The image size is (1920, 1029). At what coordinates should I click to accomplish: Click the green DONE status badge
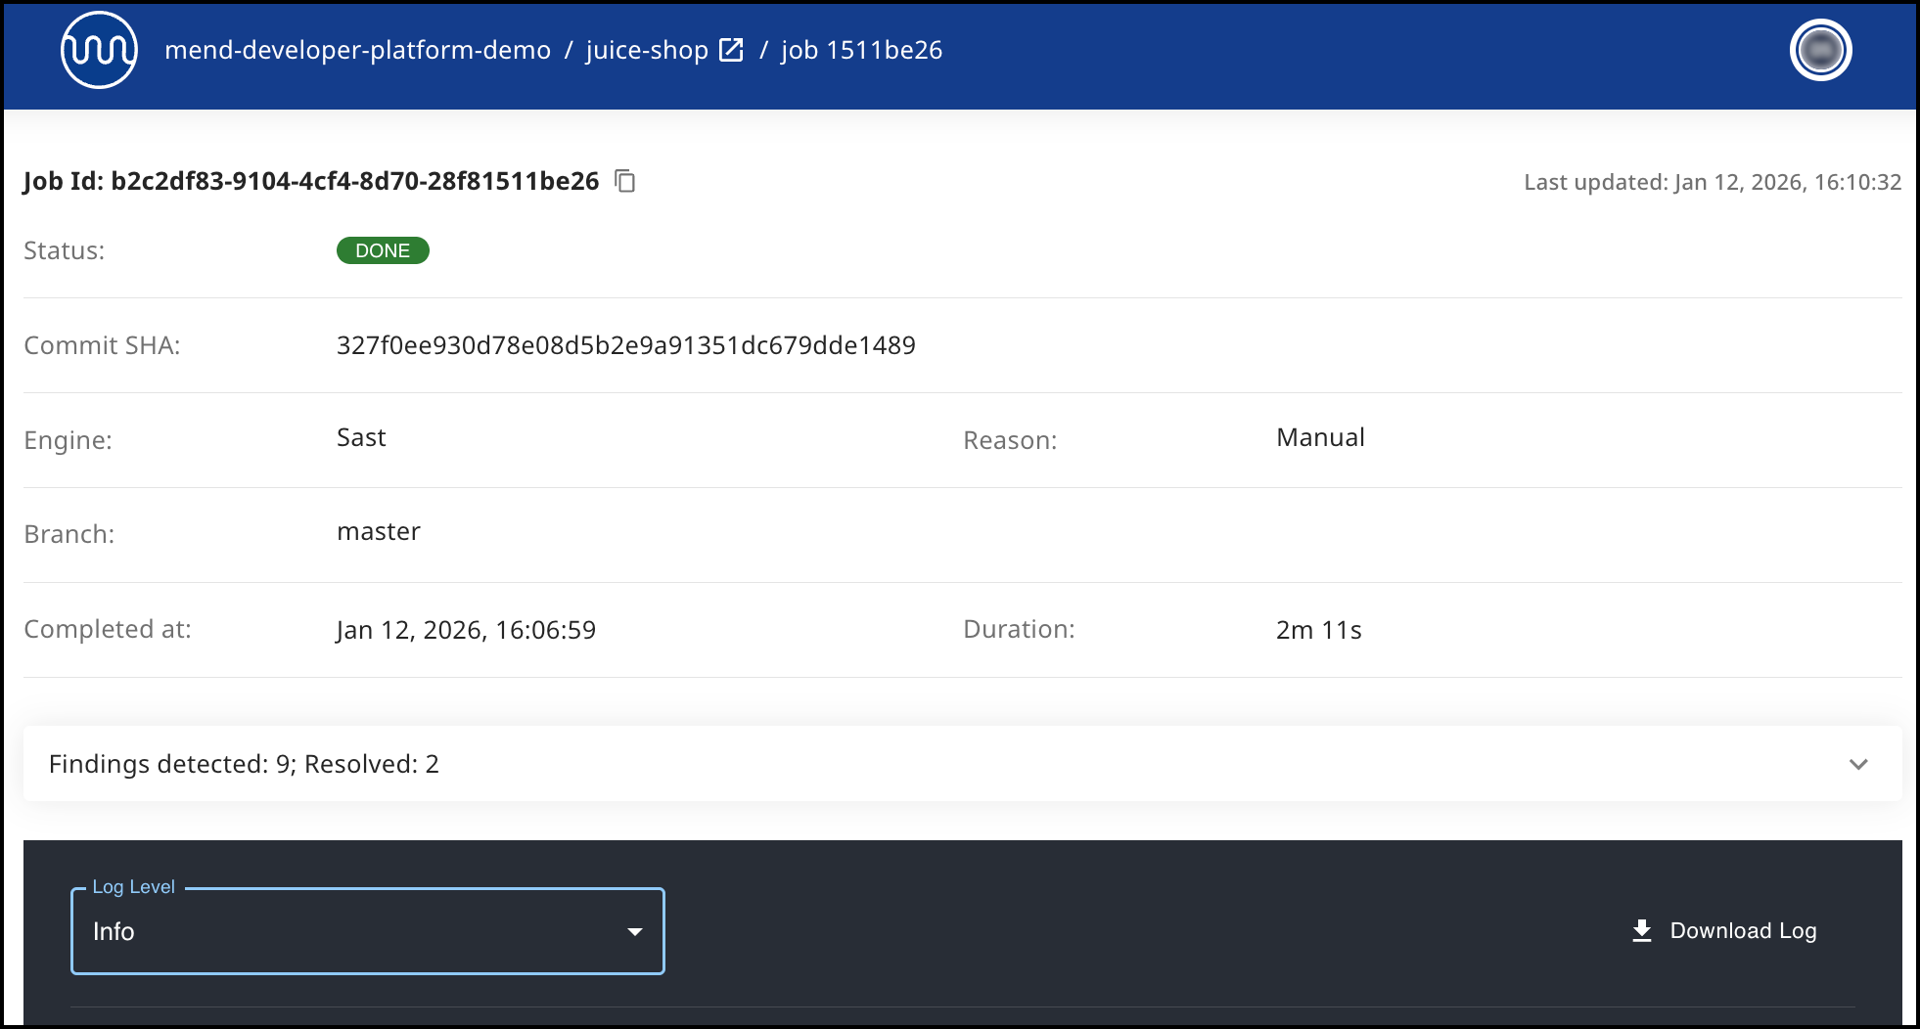(x=383, y=250)
